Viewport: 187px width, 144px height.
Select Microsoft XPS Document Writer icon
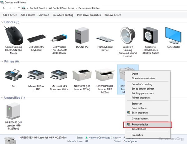(x=59, y=75)
